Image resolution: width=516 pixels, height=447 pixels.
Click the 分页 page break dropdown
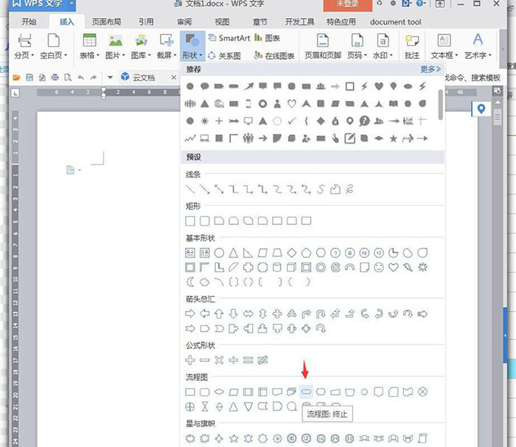coord(24,46)
